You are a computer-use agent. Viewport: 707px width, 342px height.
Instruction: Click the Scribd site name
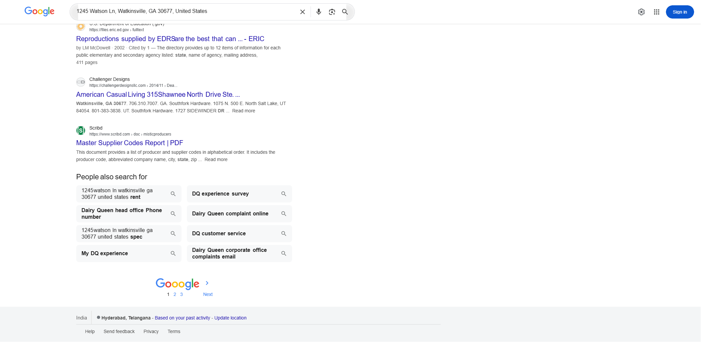click(96, 128)
